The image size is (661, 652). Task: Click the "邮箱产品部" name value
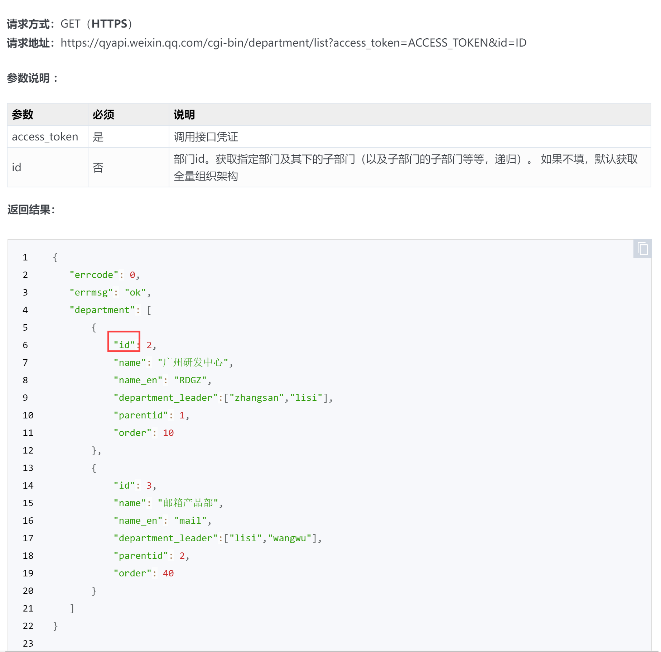click(188, 503)
